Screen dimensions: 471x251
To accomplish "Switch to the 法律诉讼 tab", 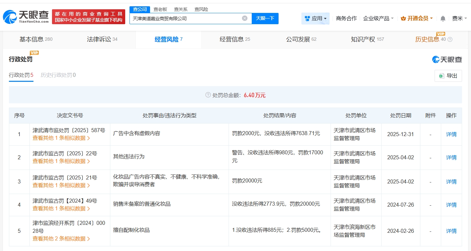I will pos(102,39).
